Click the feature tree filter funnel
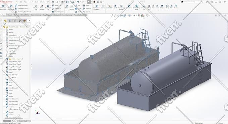 point(4,24)
